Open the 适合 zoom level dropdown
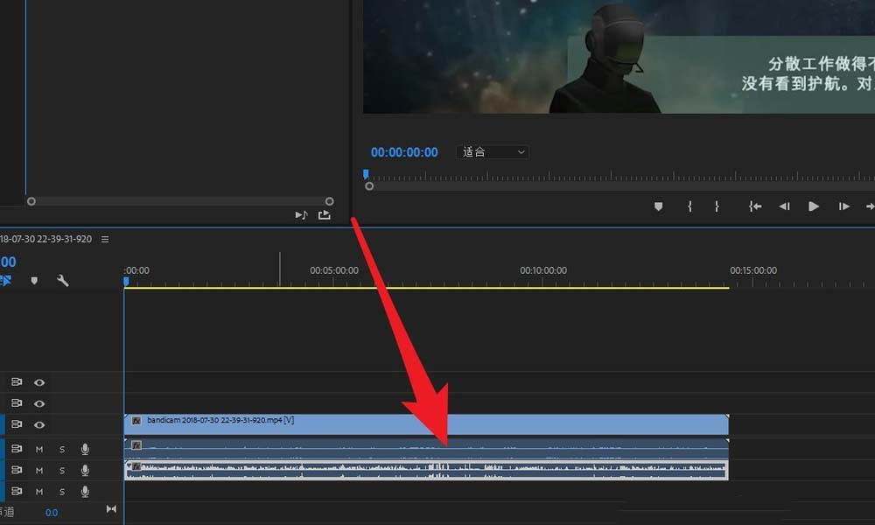 click(x=493, y=152)
